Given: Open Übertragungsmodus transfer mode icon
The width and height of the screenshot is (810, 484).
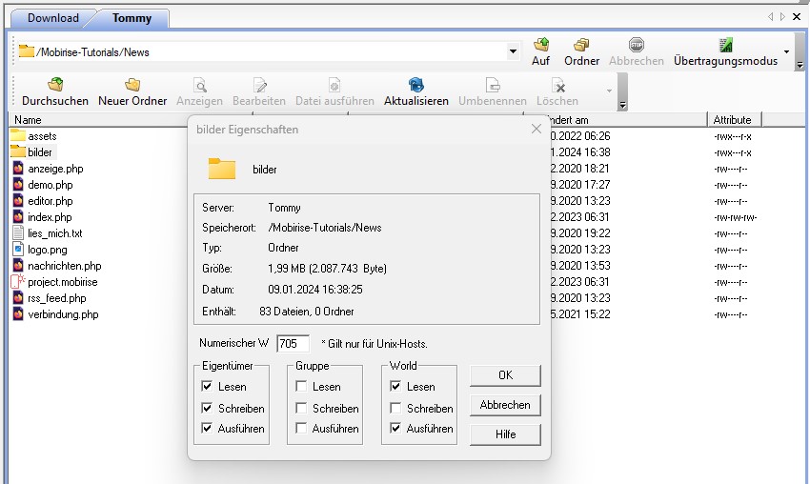Looking at the screenshot, I should click(725, 46).
